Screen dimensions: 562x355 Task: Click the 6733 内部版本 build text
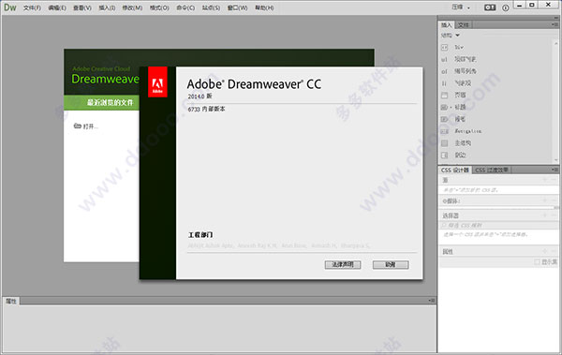[206, 109]
